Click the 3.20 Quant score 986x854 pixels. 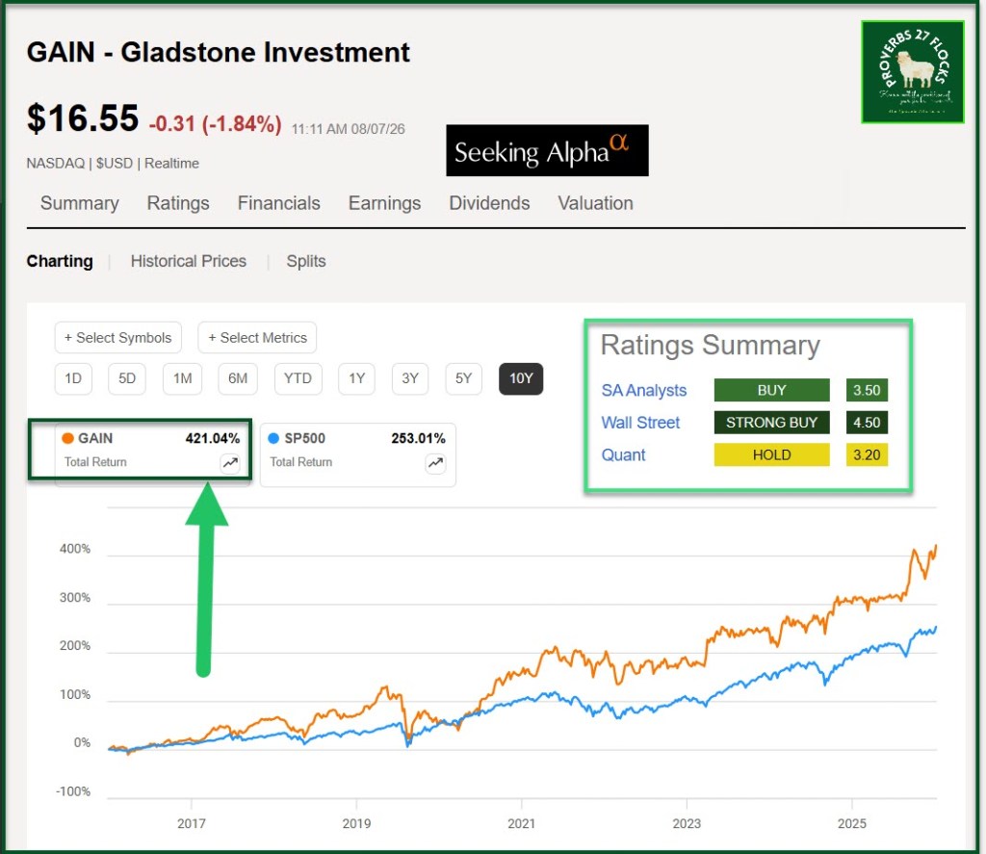point(867,454)
